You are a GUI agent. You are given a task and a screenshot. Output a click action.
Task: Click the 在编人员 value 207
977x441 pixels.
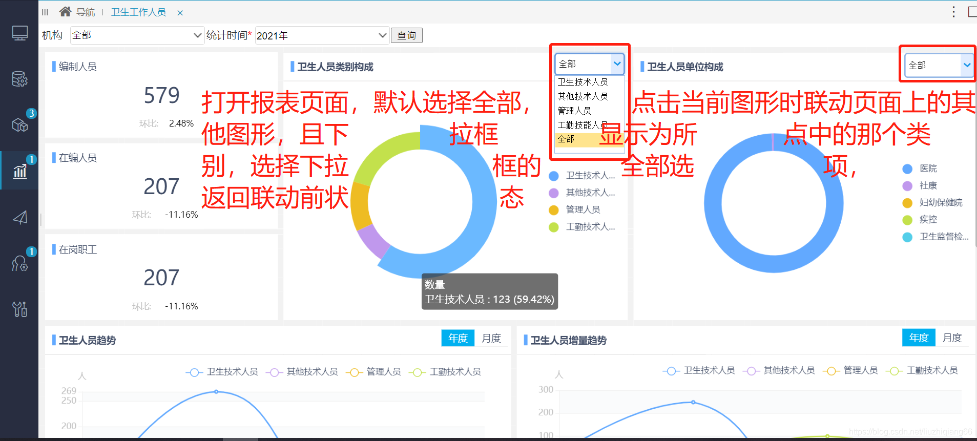click(x=162, y=186)
